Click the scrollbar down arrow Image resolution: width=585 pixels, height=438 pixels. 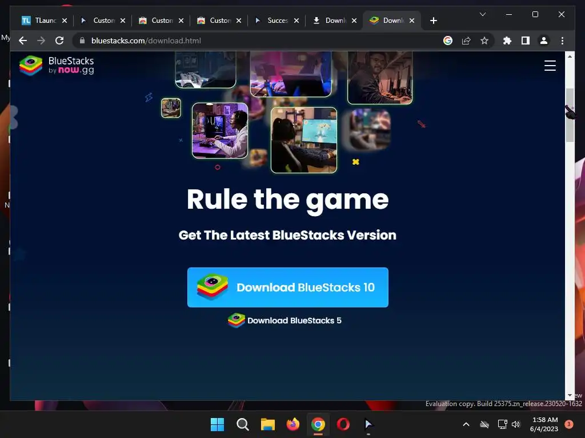point(570,396)
